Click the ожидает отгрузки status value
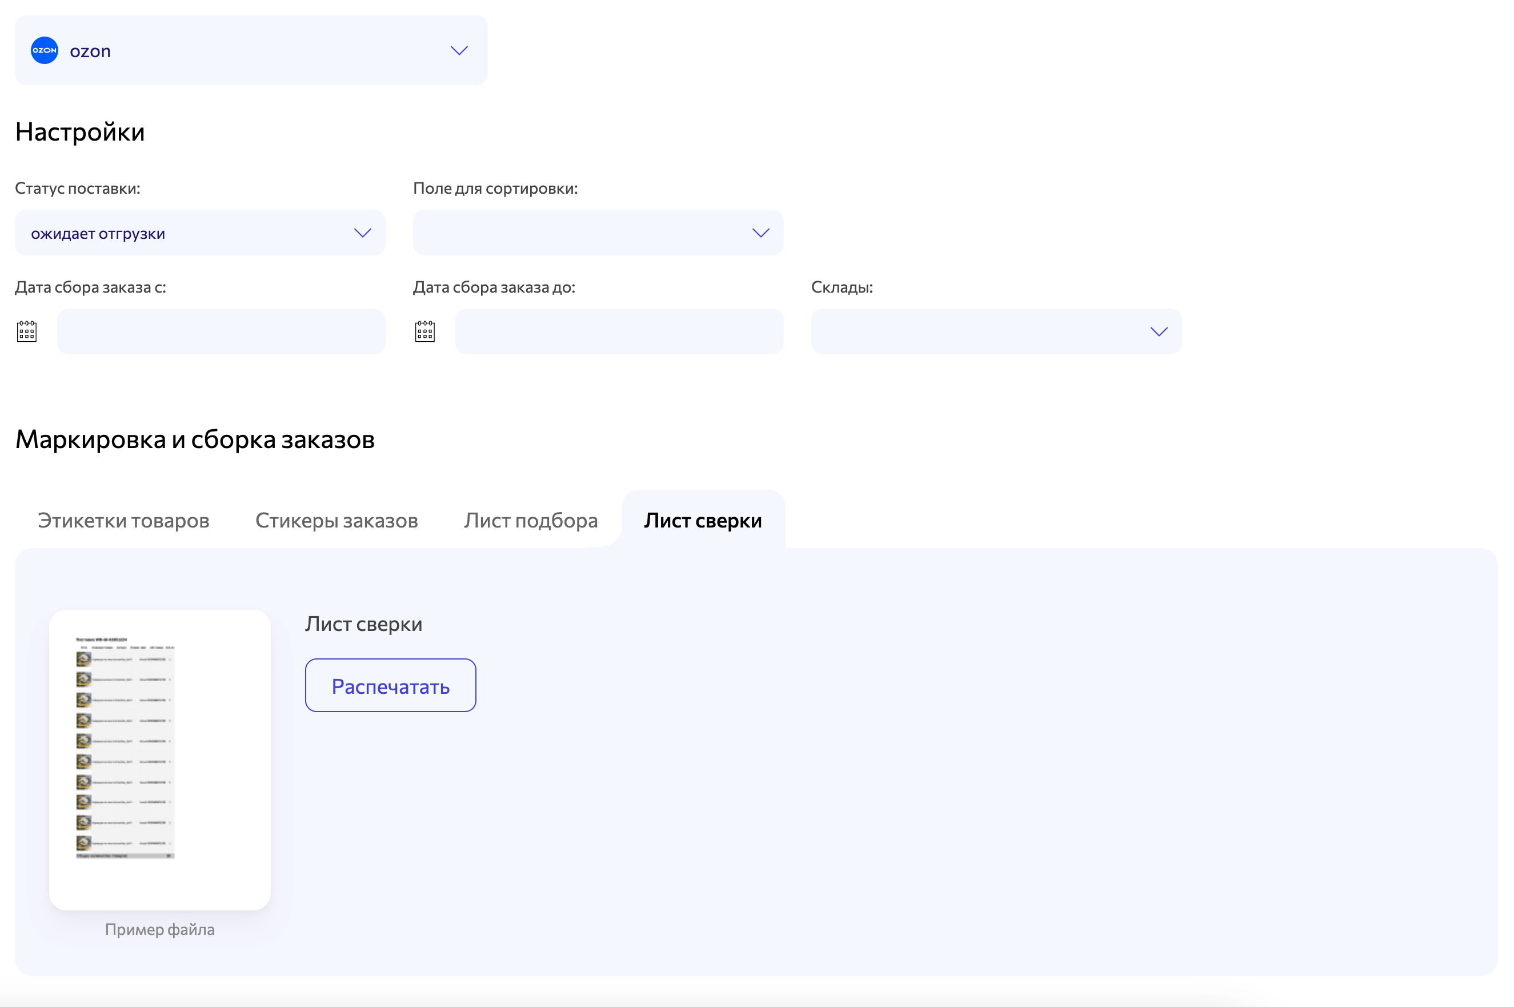This screenshot has width=1514, height=1007. pos(98,233)
